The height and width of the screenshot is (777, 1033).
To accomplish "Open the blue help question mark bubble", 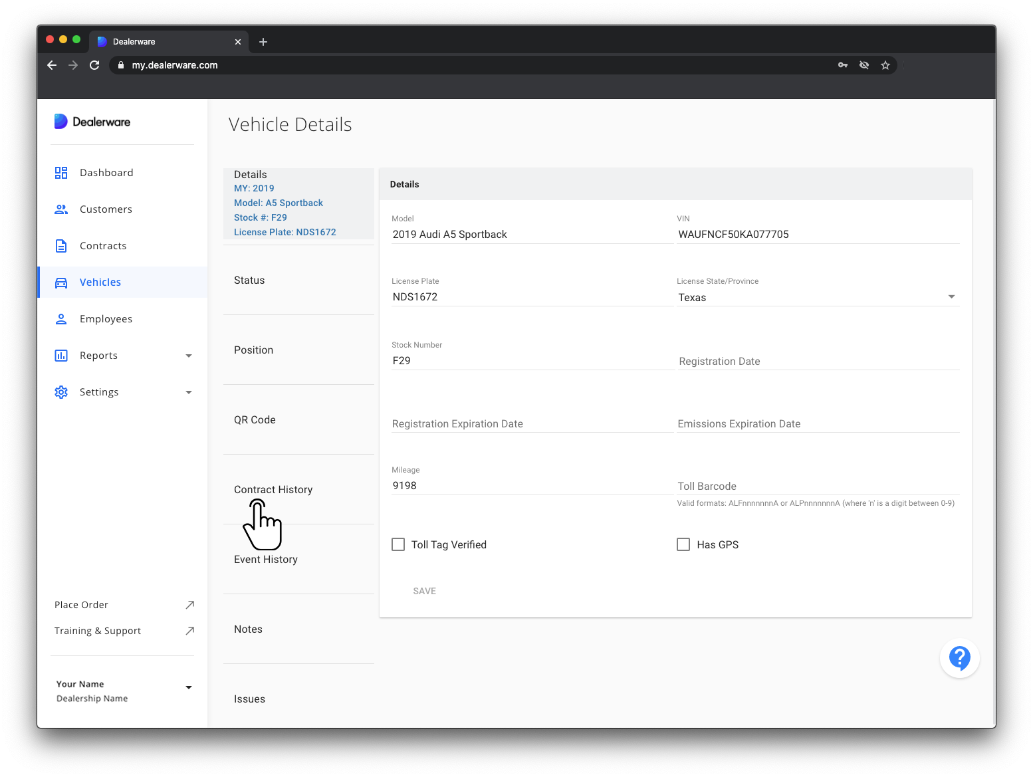I will pos(959,658).
